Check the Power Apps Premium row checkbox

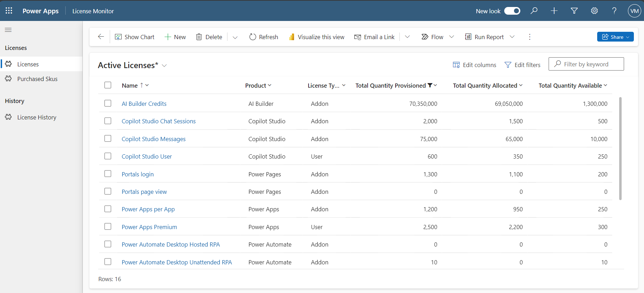tap(108, 227)
